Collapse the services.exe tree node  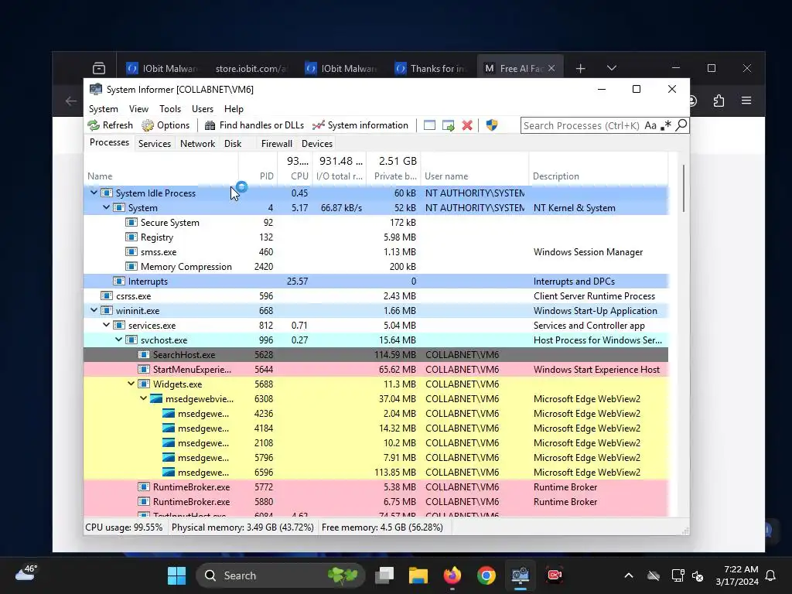(x=106, y=325)
